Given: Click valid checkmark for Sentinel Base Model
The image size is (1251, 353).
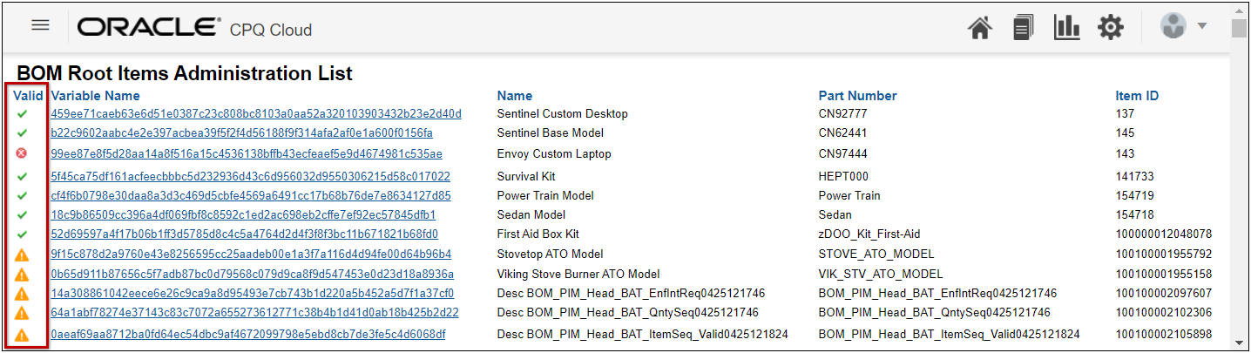Looking at the screenshot, I should pyautogui.click(x=23, y=133).
